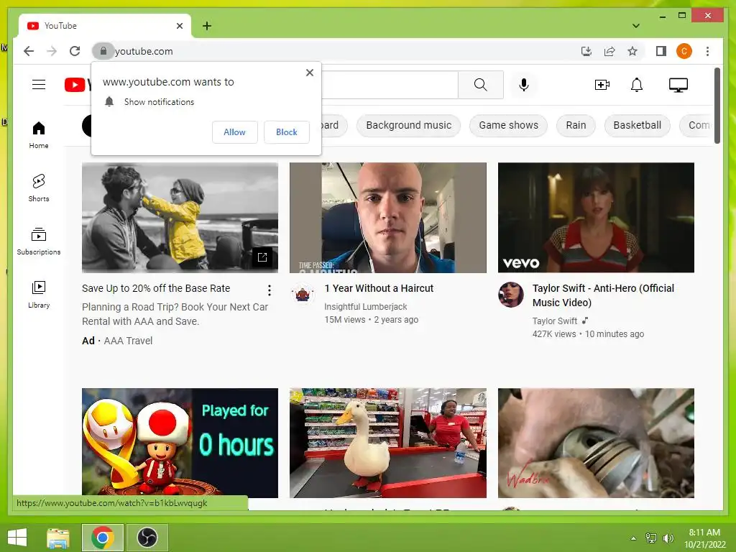Click the page vertical scrollbar
736x552 pixels.
pyautogui.click(x=717, y=106)
